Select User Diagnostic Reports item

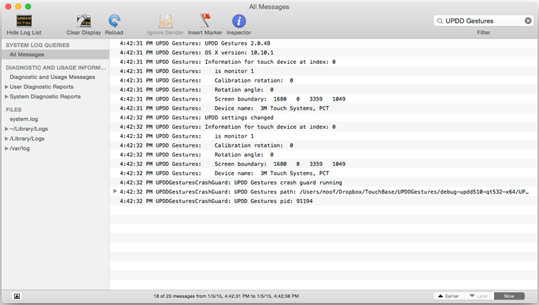[41, 87]
